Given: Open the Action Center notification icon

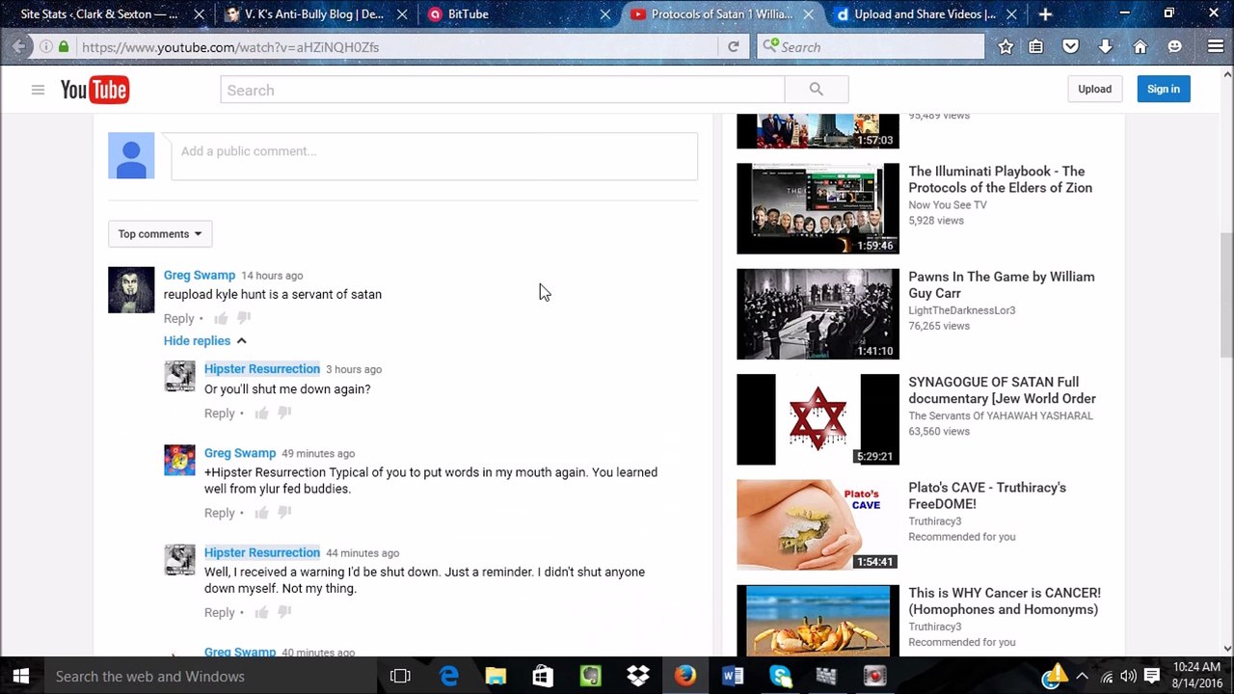Looking at the screenshot, I should coord(1151,676).
